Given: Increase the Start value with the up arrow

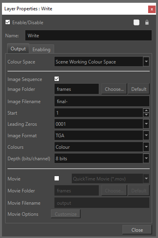Looking at the screenshot, I should (146, 111).
